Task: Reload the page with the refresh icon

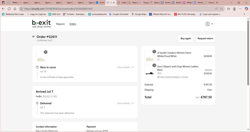Action: point(9,9)
